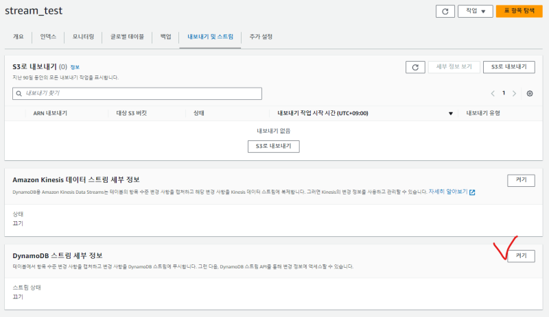Sort by 상태 column header
Viewport: 549px width, 317px height.
click(199, 113)
